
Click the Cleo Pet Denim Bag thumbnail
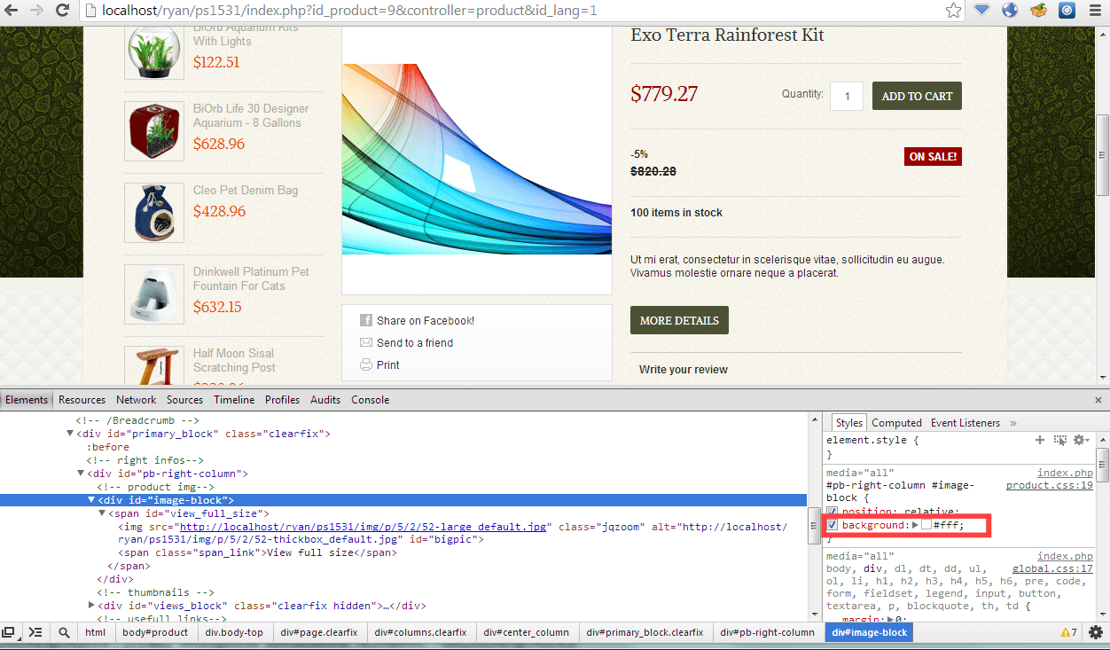point(154,213)
